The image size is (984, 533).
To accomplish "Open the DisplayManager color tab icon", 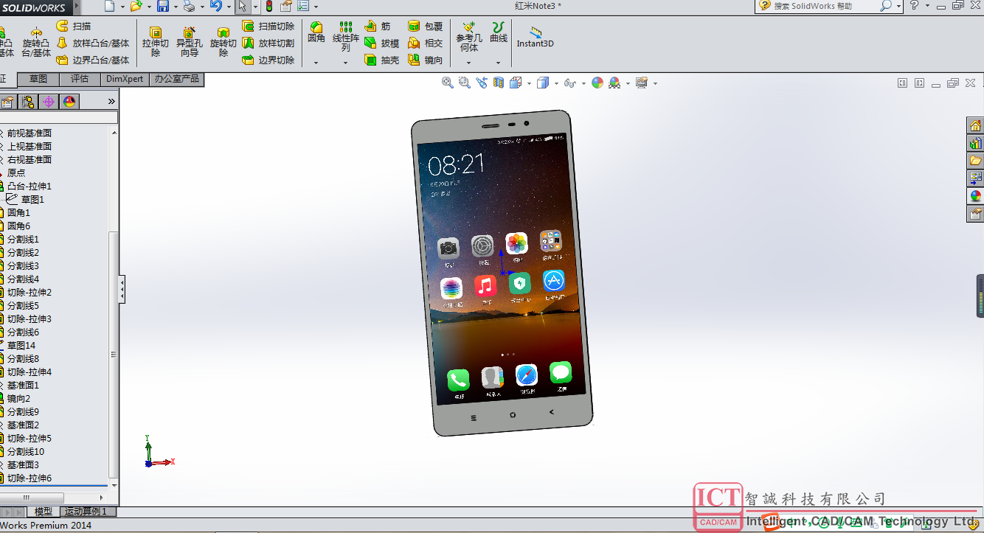I will 69,102.
